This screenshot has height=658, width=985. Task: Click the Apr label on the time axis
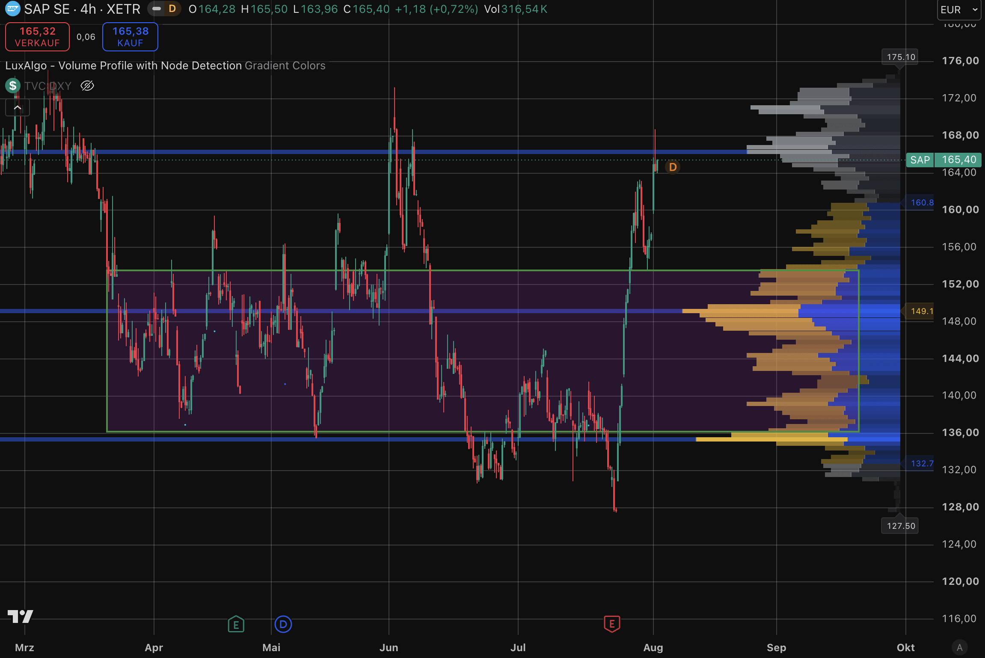coord(154,648)
